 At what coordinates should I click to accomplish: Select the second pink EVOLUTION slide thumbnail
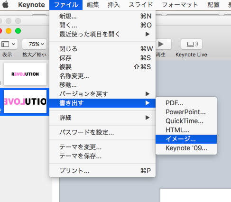25,101
